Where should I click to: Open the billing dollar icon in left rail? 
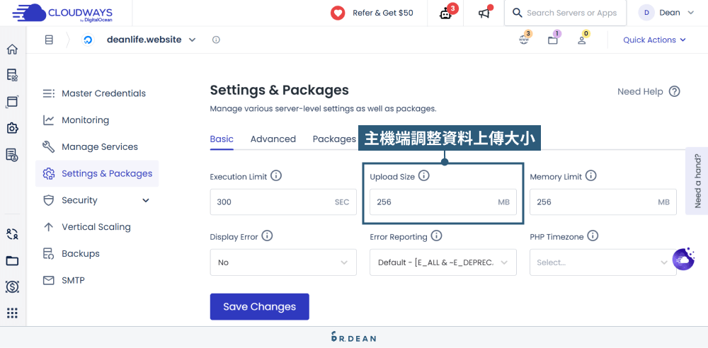[x=12, y=286]
